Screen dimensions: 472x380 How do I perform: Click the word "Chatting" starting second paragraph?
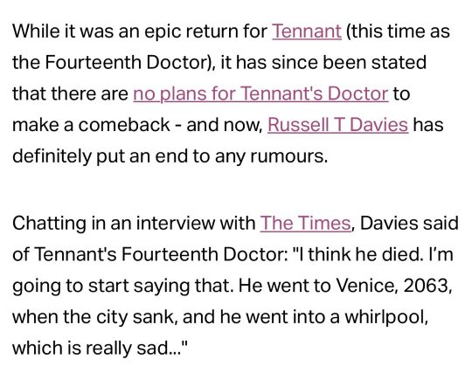pos(49,224)
